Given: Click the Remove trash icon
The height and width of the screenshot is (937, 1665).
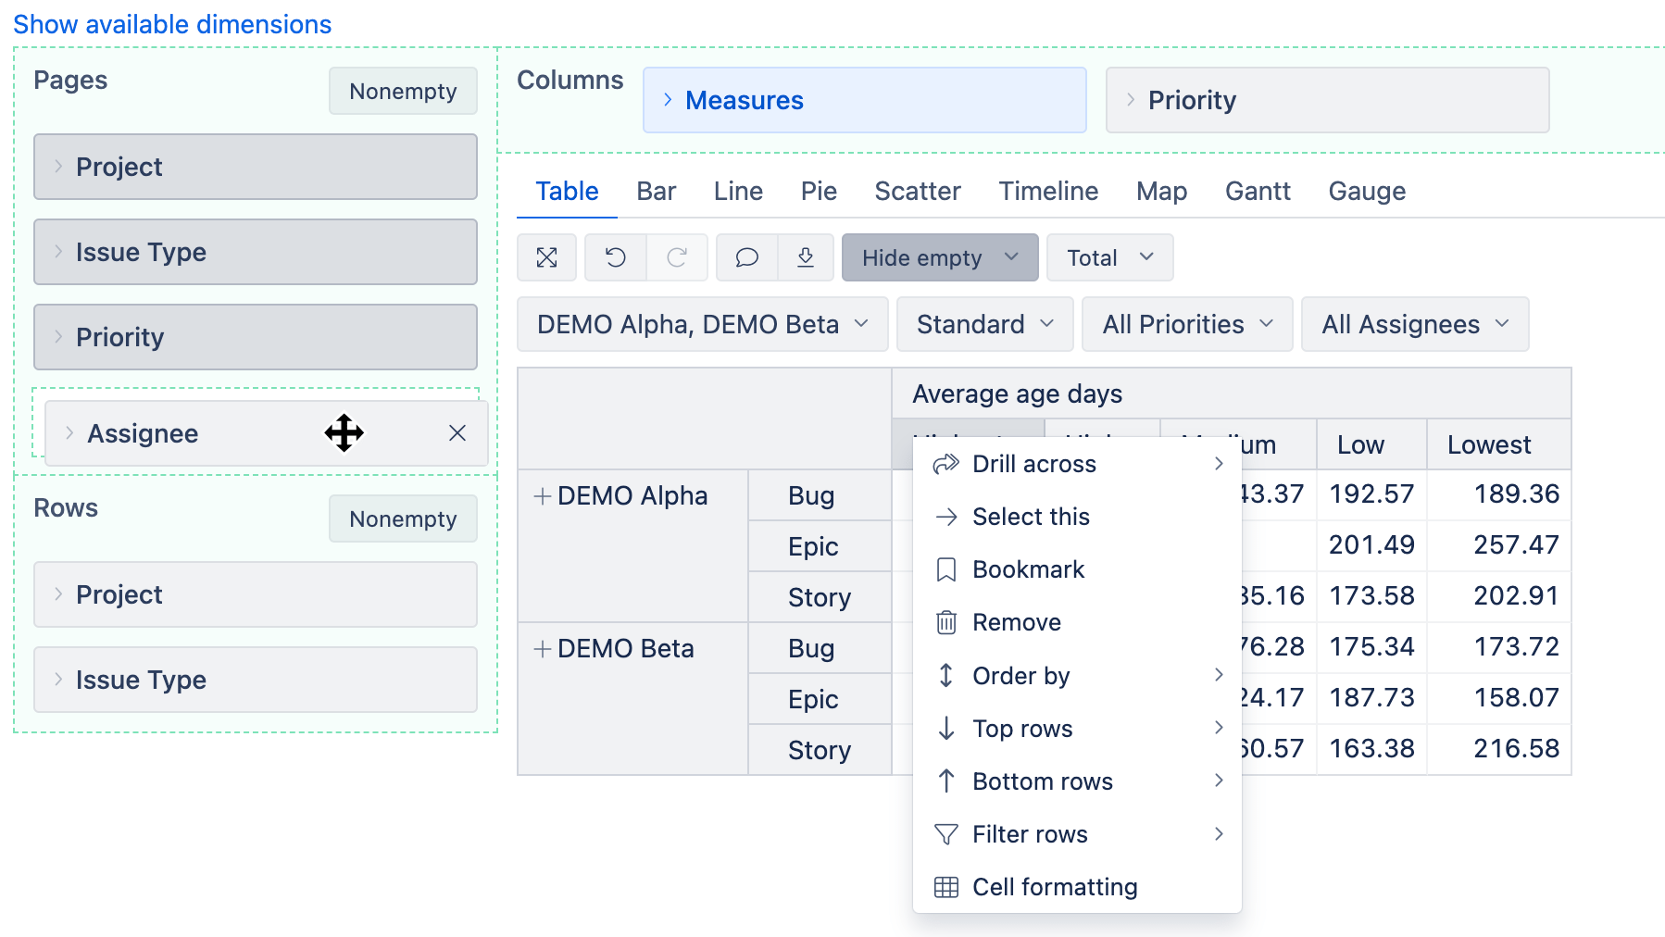Looking at the screenshot, I should click(945, 622).
